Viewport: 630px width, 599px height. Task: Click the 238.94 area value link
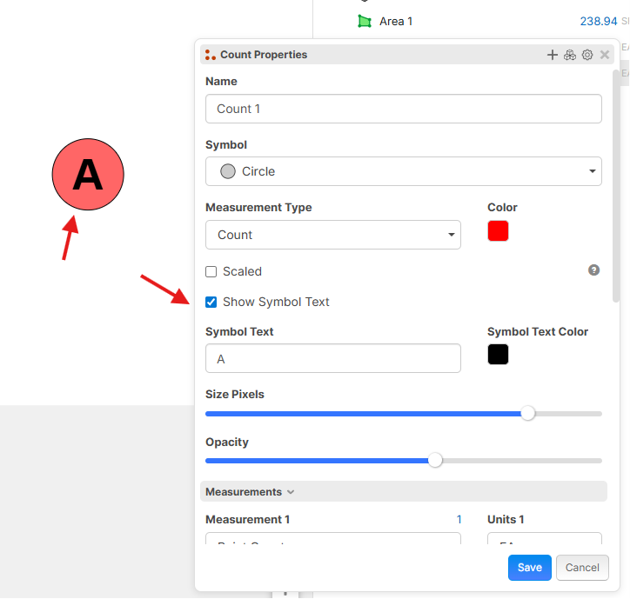(x=599, y=21)
